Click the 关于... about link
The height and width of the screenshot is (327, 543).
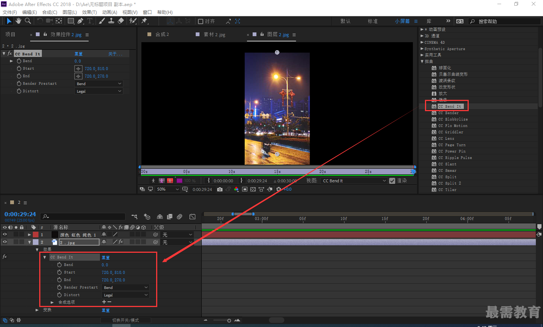115,54
